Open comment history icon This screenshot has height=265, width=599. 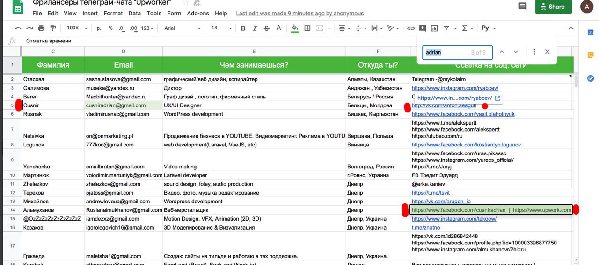522,7
